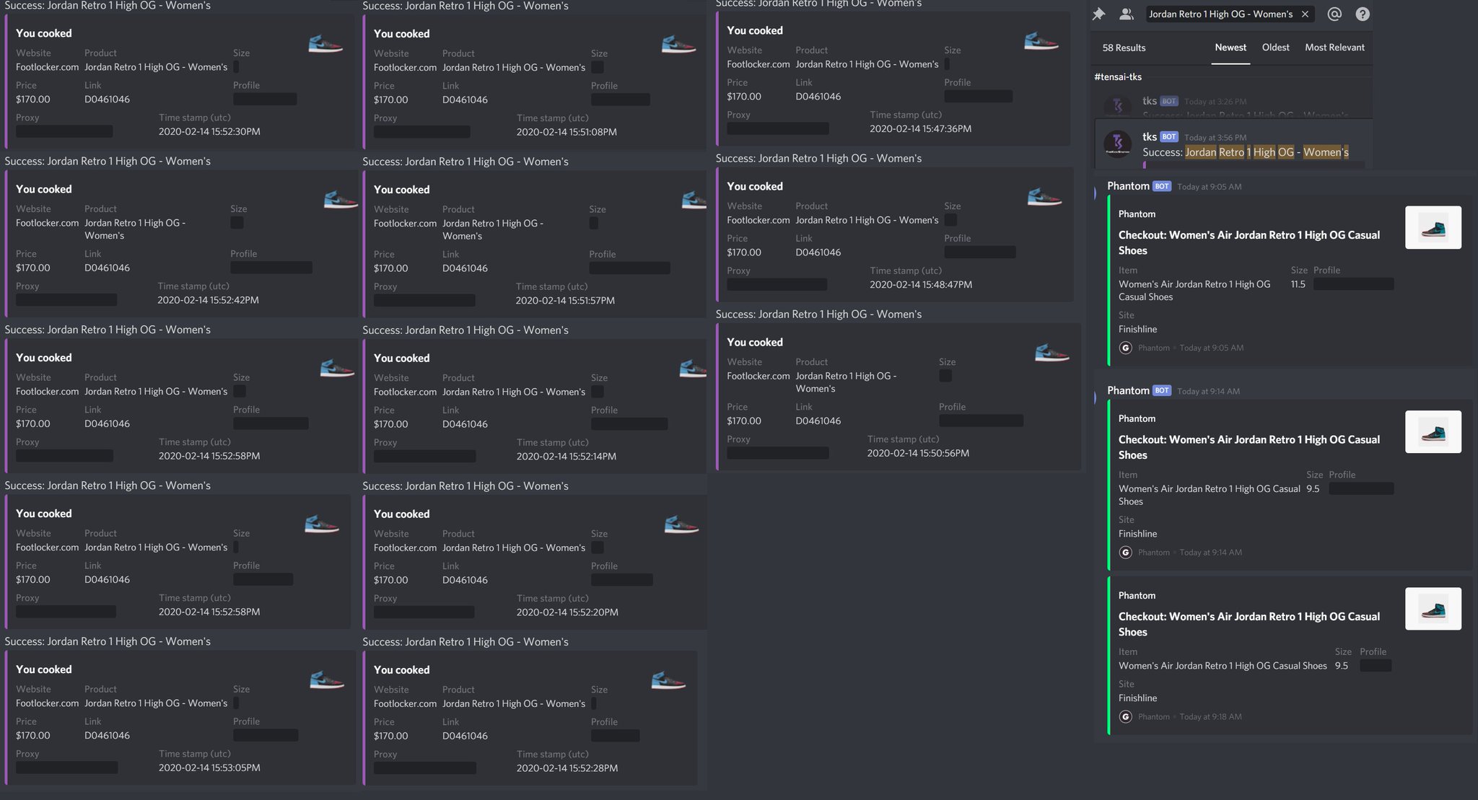Enlarge shoe thumbnail in 9:14 AM Phantom embed
Viewport: 1478px width, 800px height.
(1433, 431)
